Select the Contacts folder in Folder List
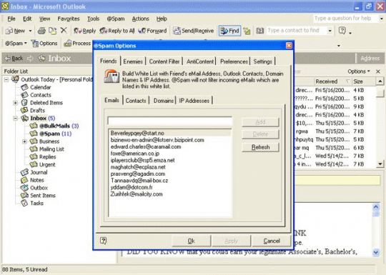The height and width of the screenshot is (275, 386). tap(36, 95)
